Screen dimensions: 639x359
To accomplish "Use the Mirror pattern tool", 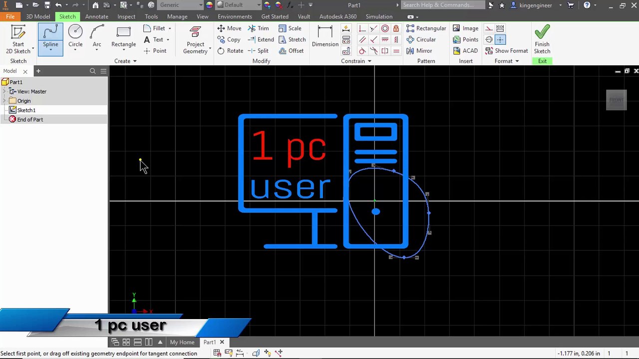I will (x=419, y=51).
